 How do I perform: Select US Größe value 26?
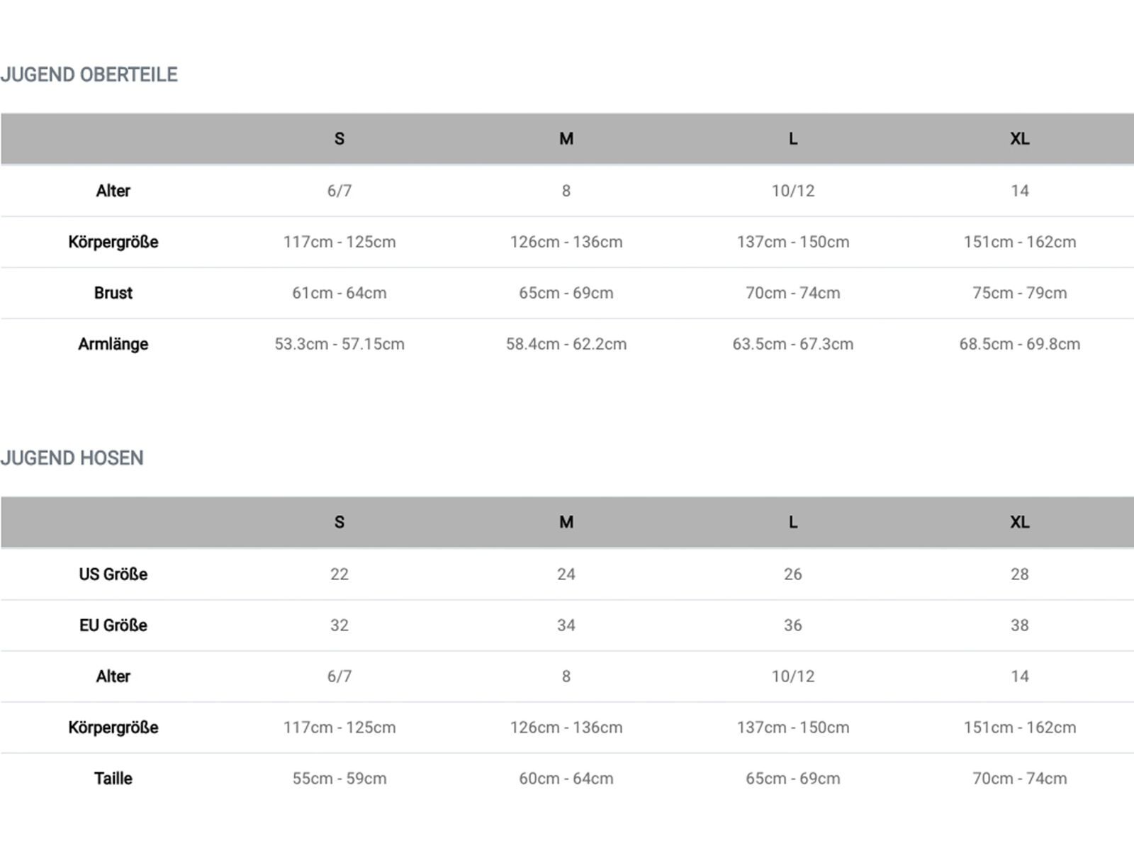point(792,574)
